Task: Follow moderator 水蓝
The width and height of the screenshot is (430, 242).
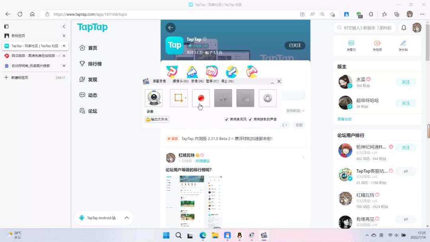Action: pyautogui.click(x=406, y=82)
